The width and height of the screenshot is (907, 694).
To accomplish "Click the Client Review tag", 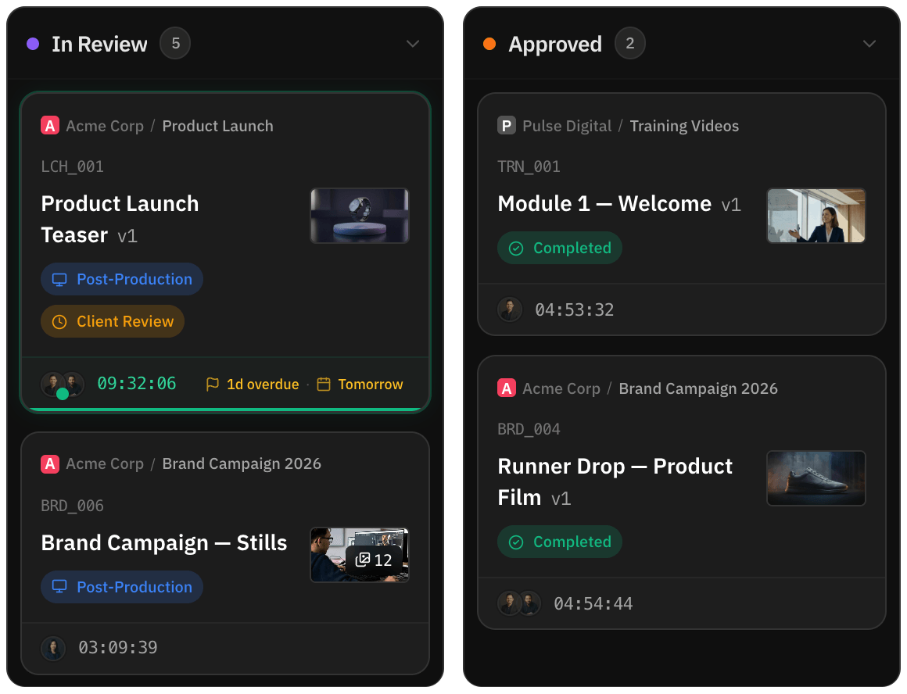I will [x=113, y=321].
